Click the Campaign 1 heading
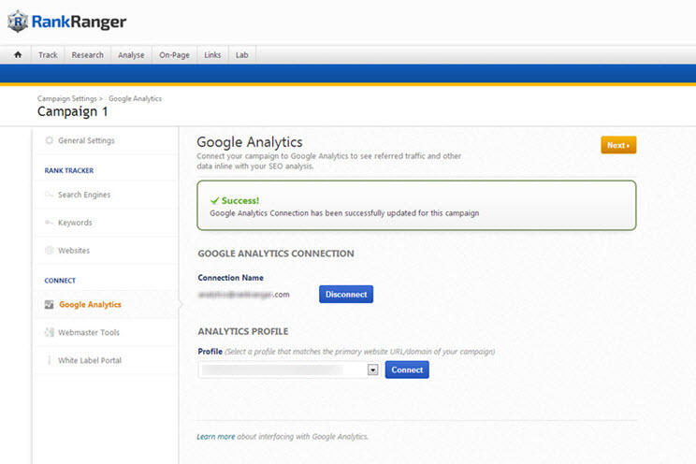 (x=72, y=111)
